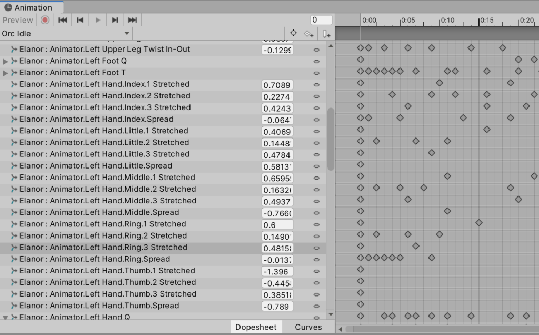
Task: Jump to the previous keyframe
Action: point(80,20)
